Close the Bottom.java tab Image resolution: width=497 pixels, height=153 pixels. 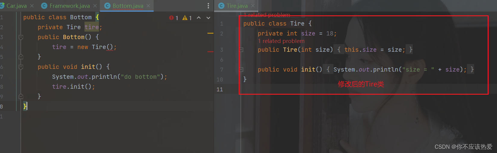coord(148,6)
